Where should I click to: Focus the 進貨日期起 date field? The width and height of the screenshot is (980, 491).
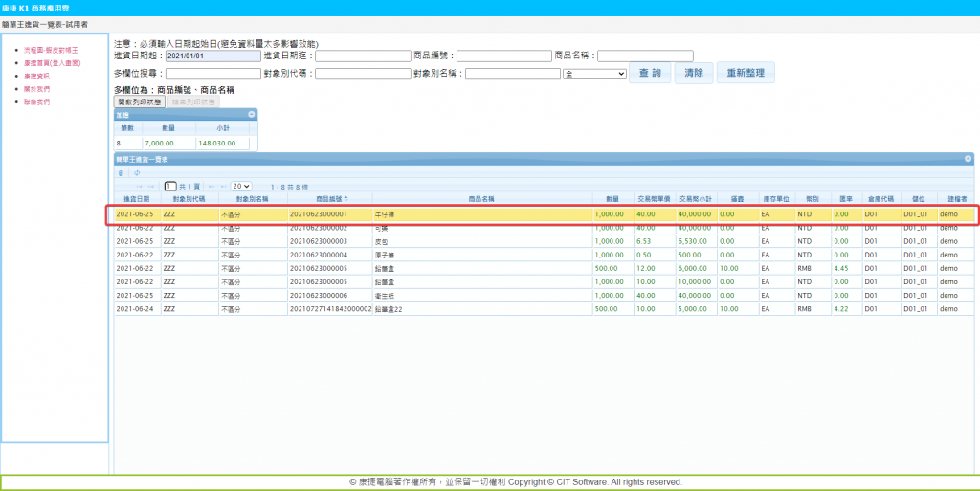(x=212, y=56)
